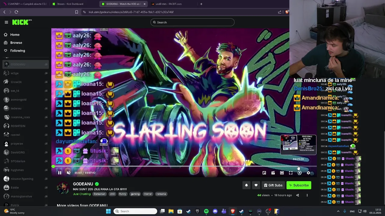The width and height of the screenshot is (385, 216).
Task: Go back in browser history
Action: pos(5,12)
